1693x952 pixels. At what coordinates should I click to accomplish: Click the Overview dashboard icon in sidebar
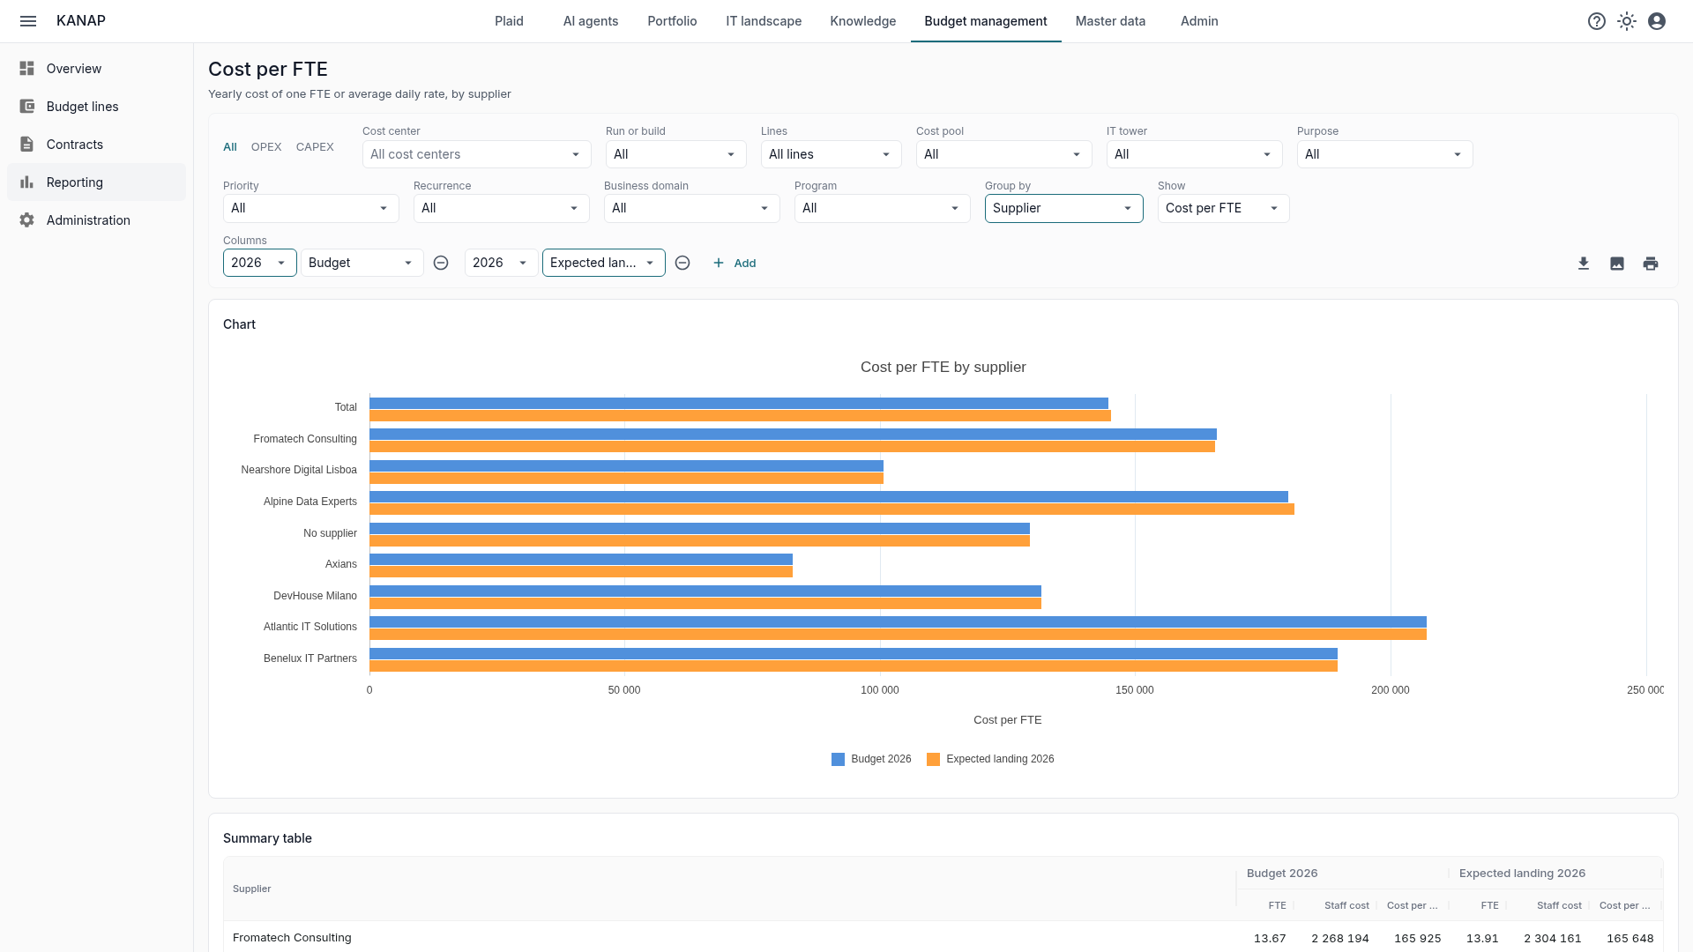[27, 69]
